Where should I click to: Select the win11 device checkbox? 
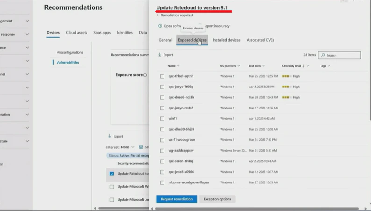click(x=162, y=119)
